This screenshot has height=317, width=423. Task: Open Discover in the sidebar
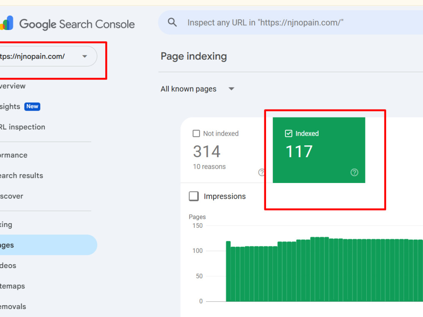coord(11,196)
